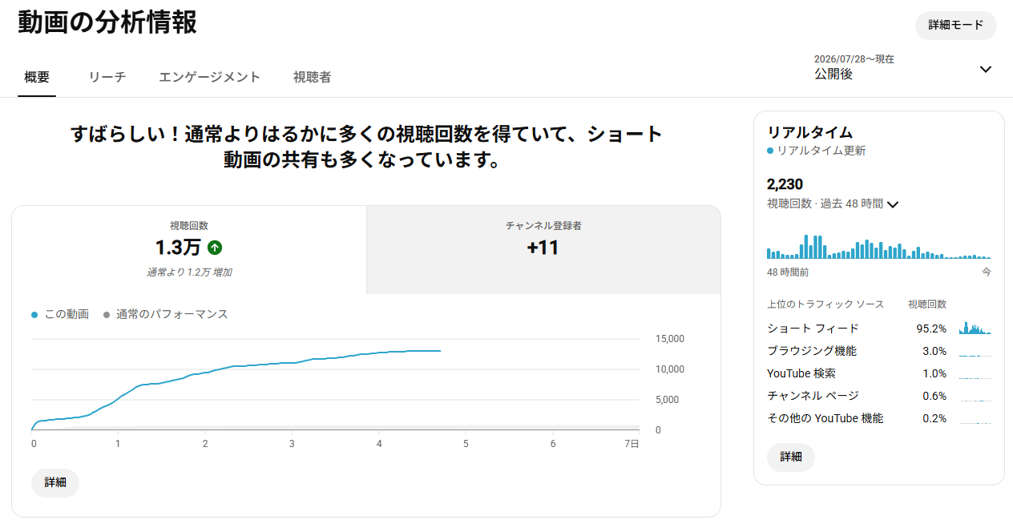Switch to the リーチ tab
1013x524 pixels.
(x=107, y=78)
